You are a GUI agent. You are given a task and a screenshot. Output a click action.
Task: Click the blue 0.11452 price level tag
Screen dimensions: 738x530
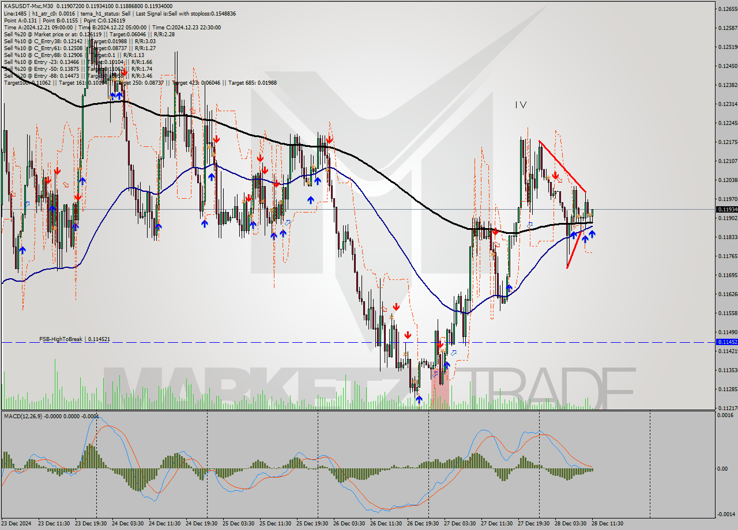(x=726, y=342)
